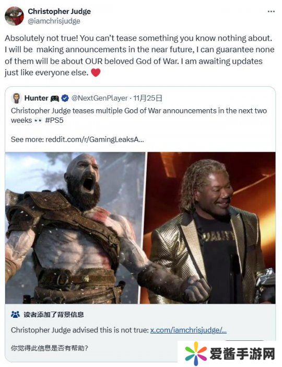The height and width of the screenshot is (367, 282).
Task: Click the eyes emoji in quoted tweet
Action: click(38, 121)
